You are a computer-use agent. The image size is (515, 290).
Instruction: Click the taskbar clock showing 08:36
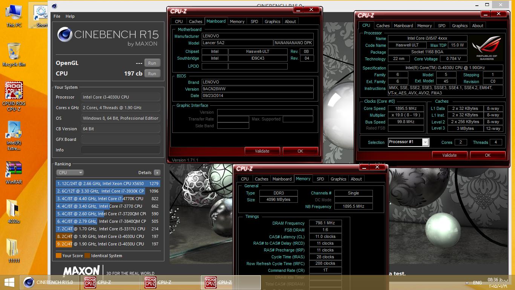[498, 282]
